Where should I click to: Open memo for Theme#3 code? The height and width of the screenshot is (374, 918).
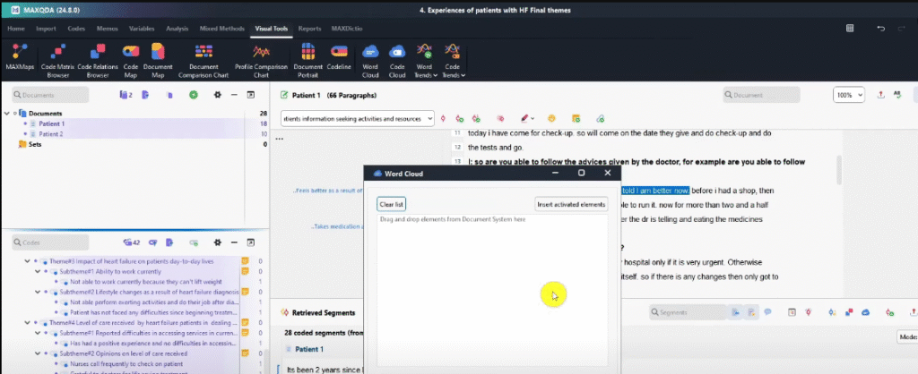pyautogui.click(x=246, y=261)
